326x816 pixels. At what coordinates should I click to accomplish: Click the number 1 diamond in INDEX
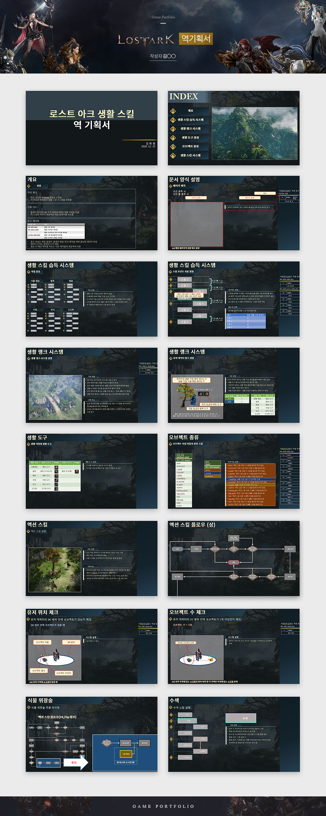[x=173, y=111]
